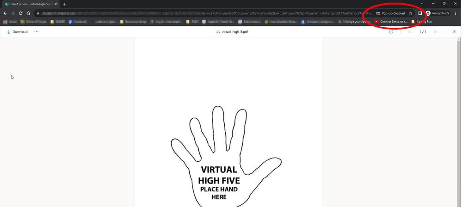
Task: Close the PDF preview viewer
Action: pos(454,31)
